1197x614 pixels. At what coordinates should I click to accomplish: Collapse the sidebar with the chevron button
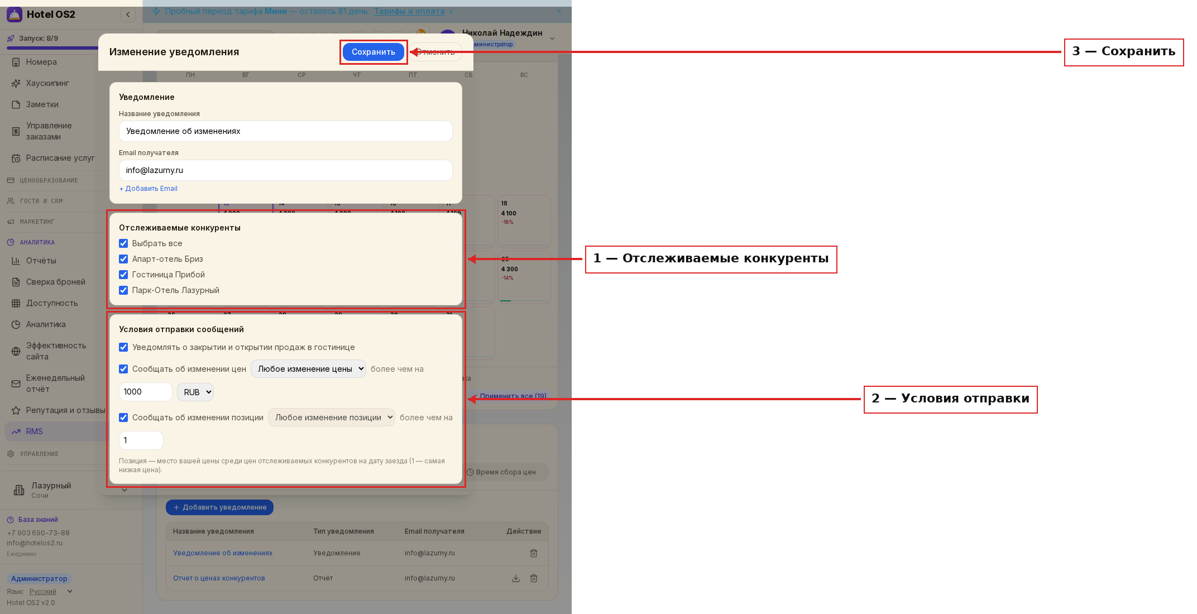128,15
